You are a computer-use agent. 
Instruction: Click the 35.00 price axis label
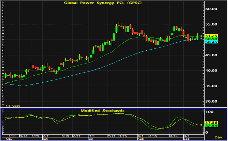pyautogui.click(x=211, y=86)
